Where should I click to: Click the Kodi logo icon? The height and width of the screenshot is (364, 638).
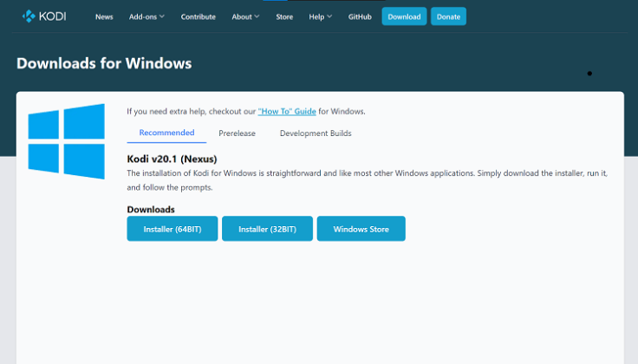[29, 16]
